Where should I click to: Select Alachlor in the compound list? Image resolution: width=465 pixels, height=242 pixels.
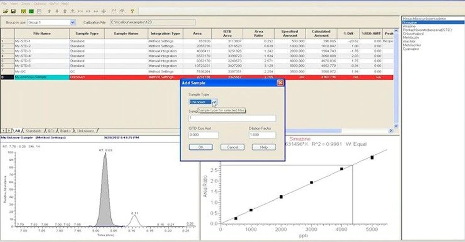(x=409, y=42)
